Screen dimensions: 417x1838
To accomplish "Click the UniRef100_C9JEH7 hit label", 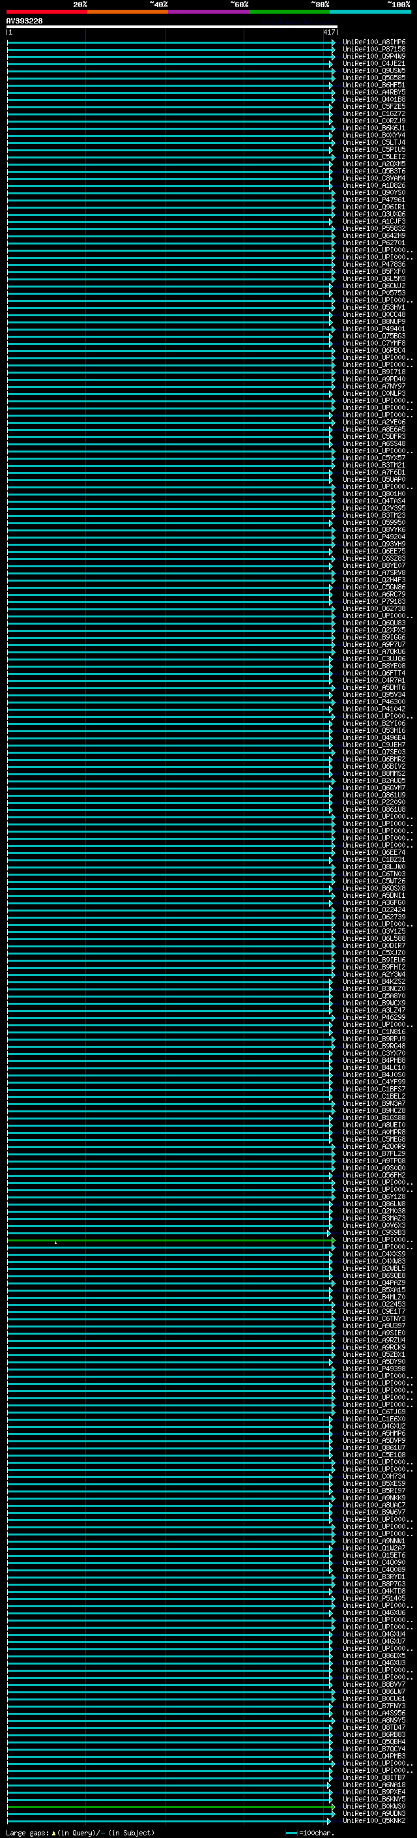I will click(x=374, y=745).
